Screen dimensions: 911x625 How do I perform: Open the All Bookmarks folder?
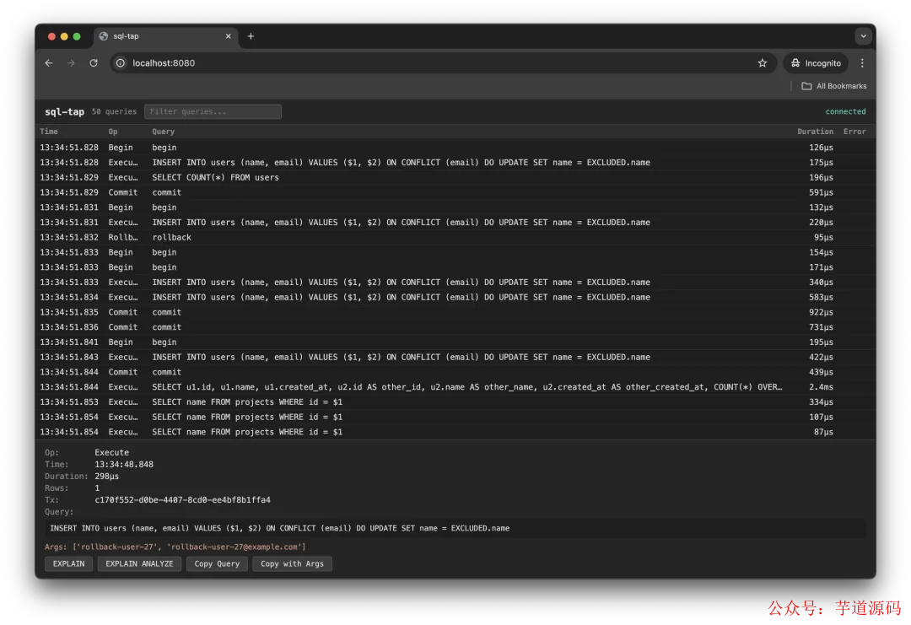(833, 86)
